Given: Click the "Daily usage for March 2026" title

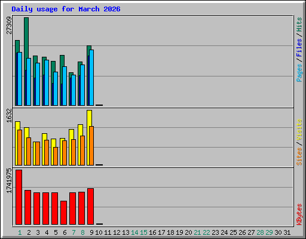Looking at the screenshot, I should [66, 9].
